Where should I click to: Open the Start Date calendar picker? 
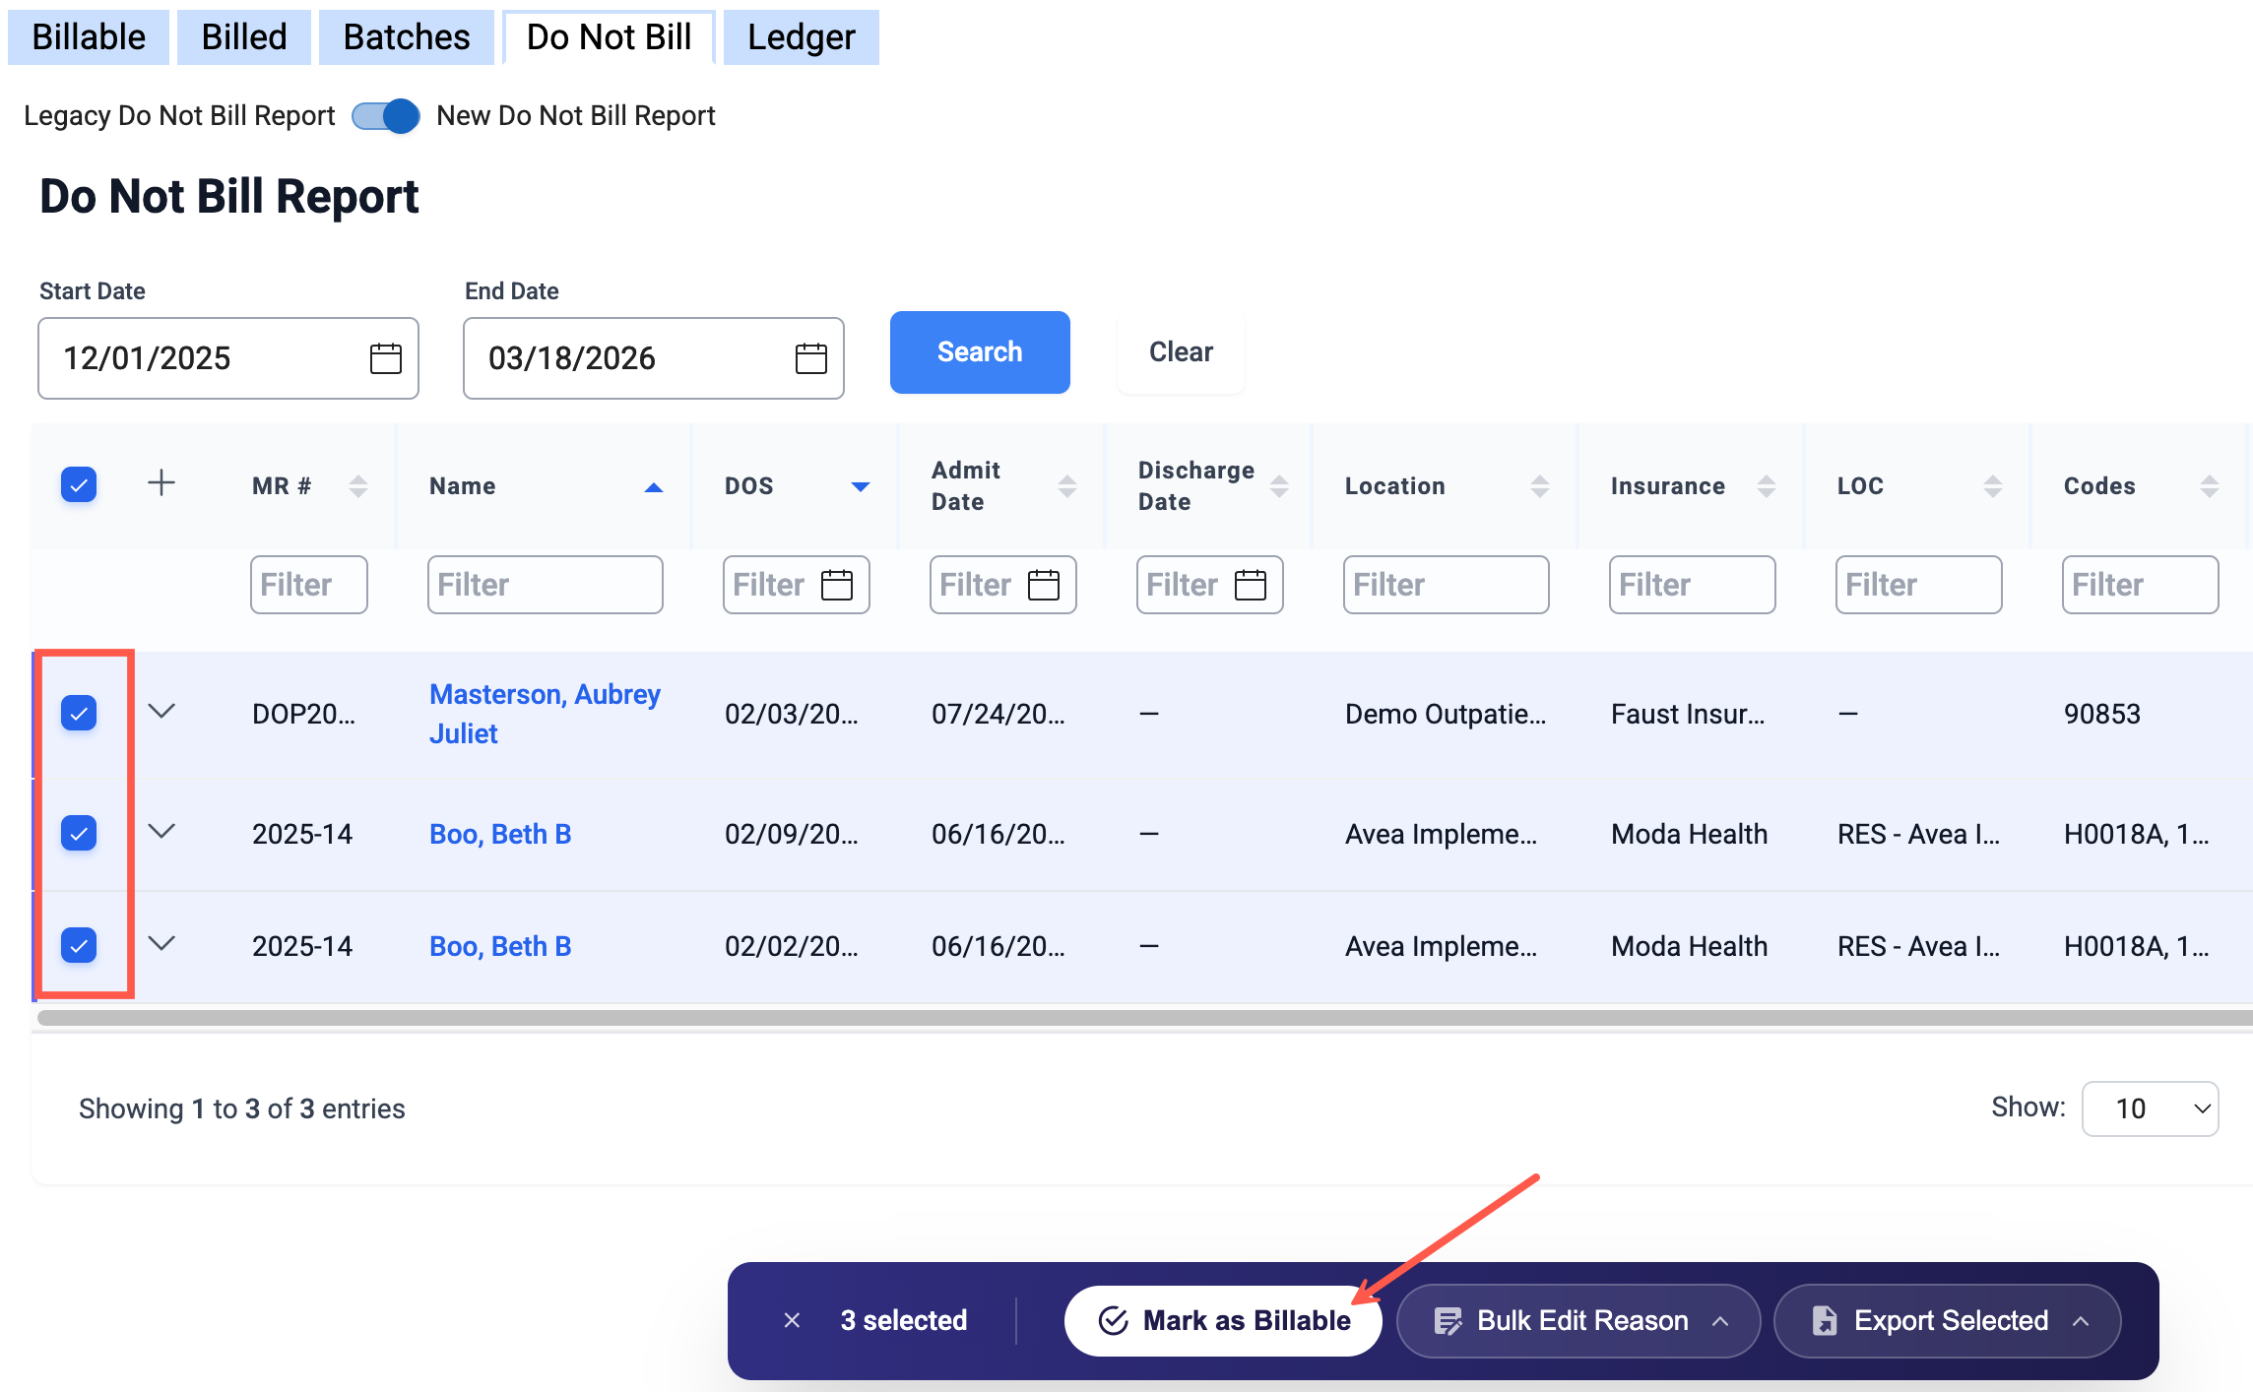tap(385, 358)
